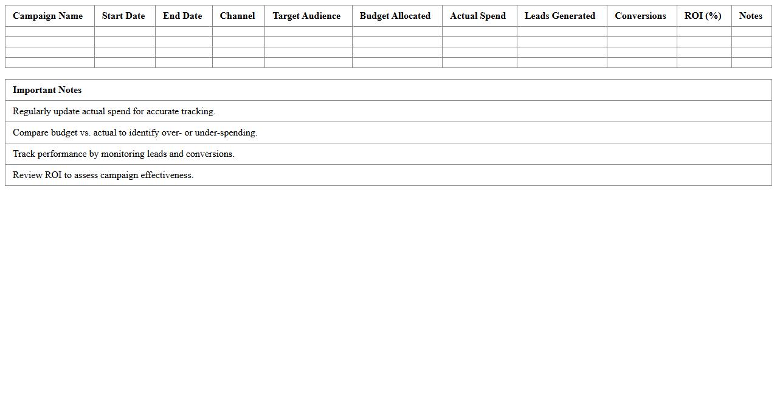The image size is (777, 395).
Task: Click the first empty Budget Allocated cell
Action: tap(395, 31)
